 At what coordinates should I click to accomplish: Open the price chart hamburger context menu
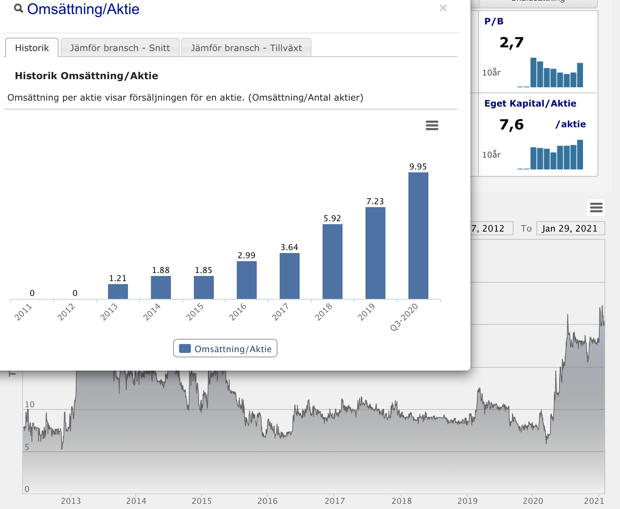596,208
